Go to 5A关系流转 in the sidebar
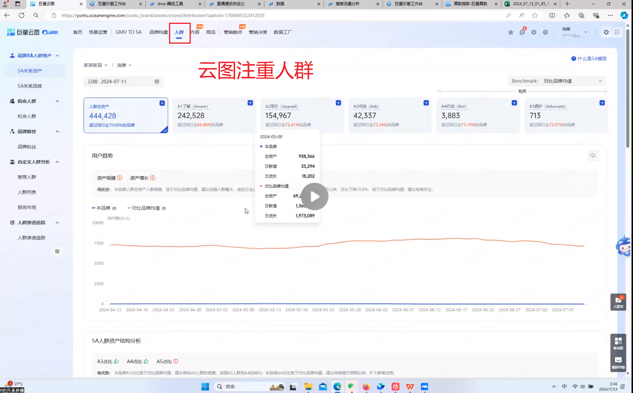This screenshot has width=633, height=393. 30,86
